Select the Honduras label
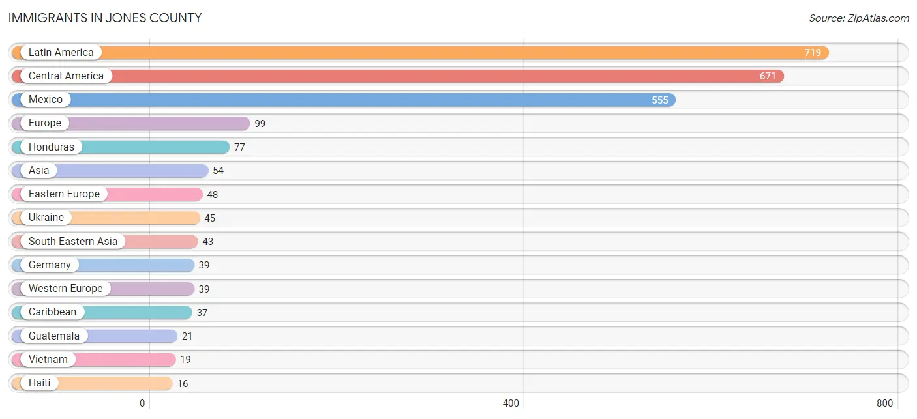The height and width of the screenshot is (419, 917). pos(52,147)
